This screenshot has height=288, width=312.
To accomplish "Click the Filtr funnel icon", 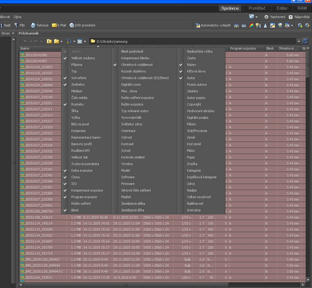I will point(16,25).
